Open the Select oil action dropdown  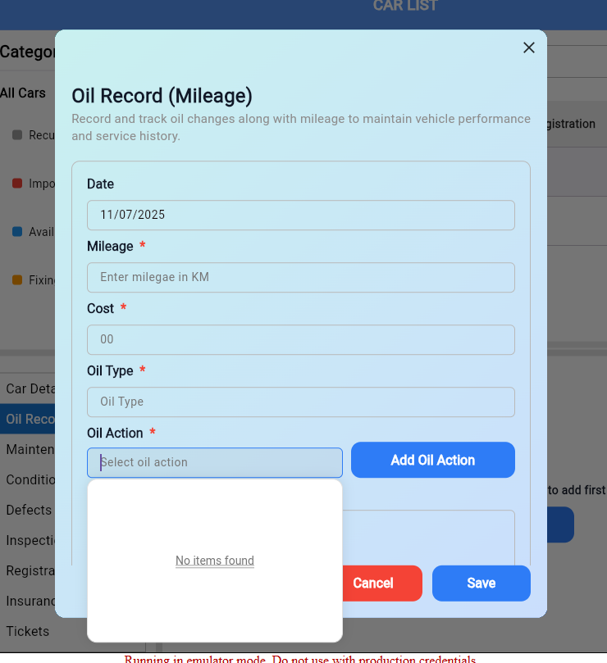click(214, 463)
